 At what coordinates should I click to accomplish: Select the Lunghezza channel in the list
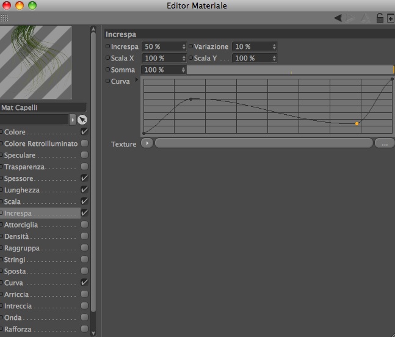pyautogui.click(x=22, y=190)
